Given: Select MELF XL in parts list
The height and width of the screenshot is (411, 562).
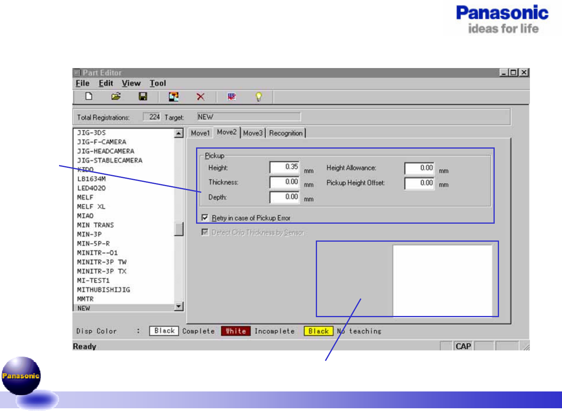Looking at the screenshot, I should 91,206.
